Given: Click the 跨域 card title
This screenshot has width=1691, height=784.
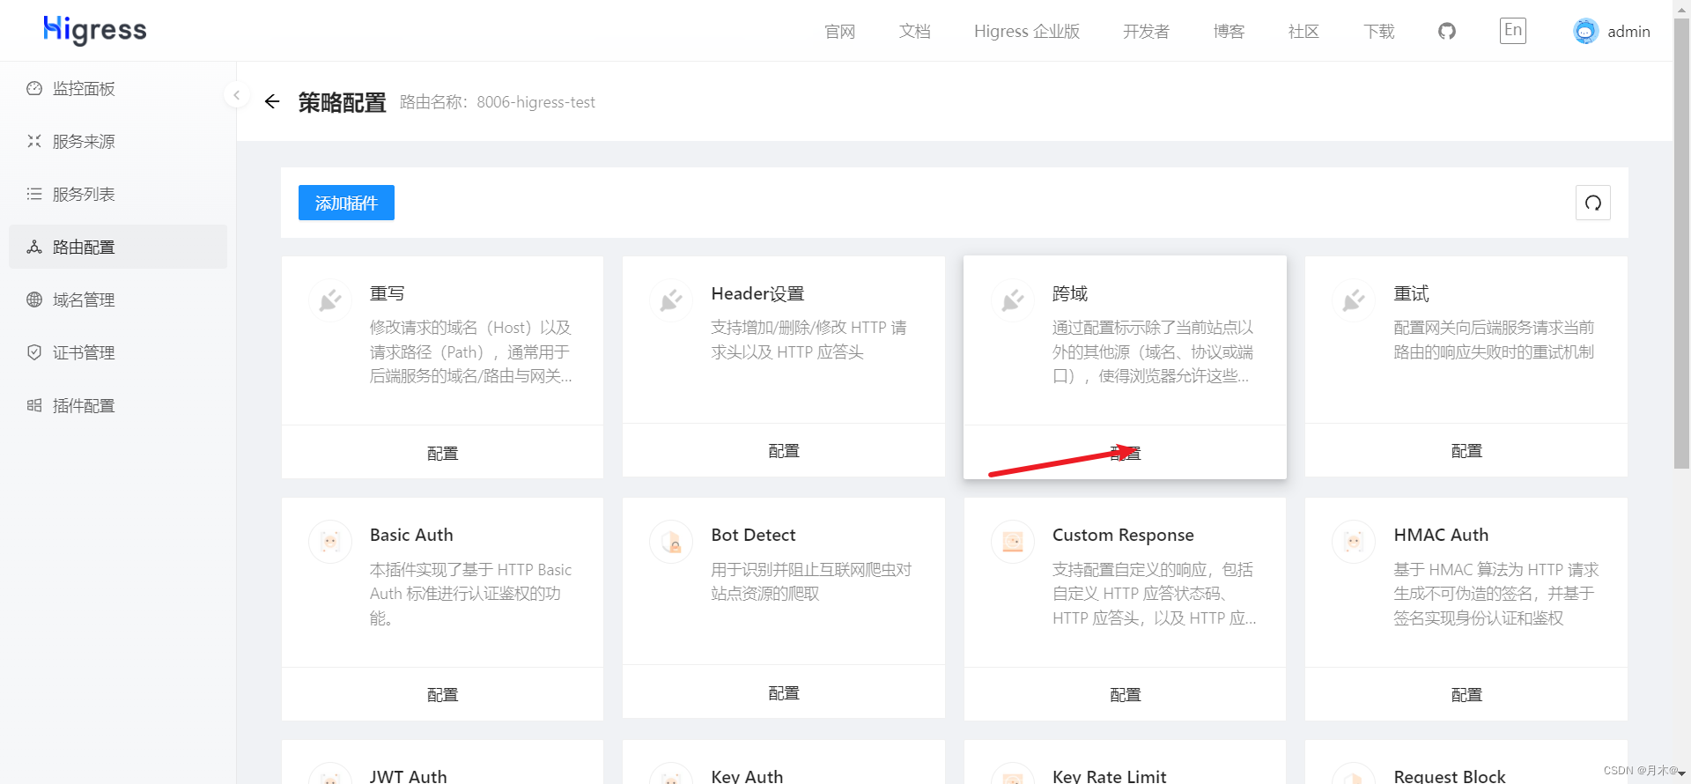Looking at the screenshot, I should [x=1070, y=293].
